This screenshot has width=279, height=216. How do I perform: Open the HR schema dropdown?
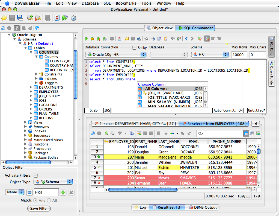[210, 54]
